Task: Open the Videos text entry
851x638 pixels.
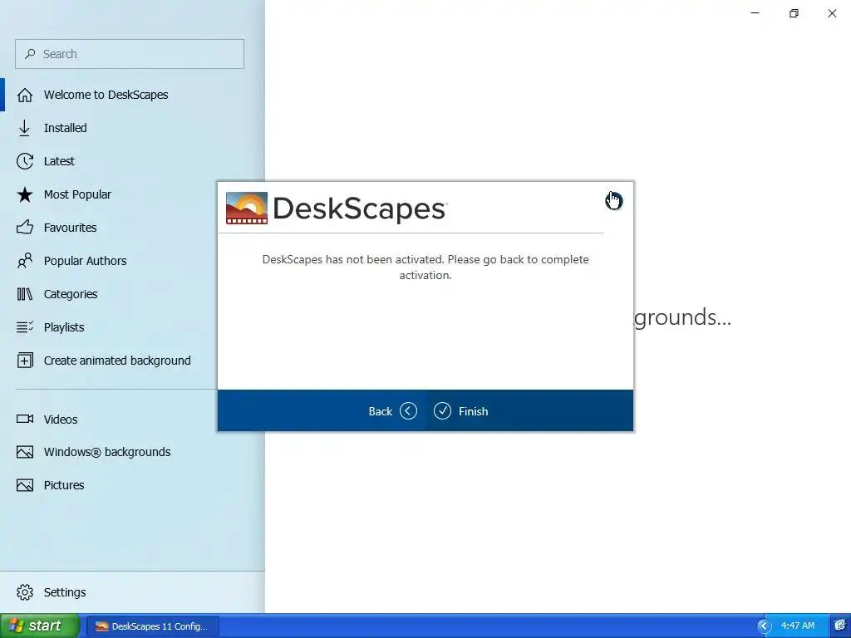Action: tap(61, 420)
